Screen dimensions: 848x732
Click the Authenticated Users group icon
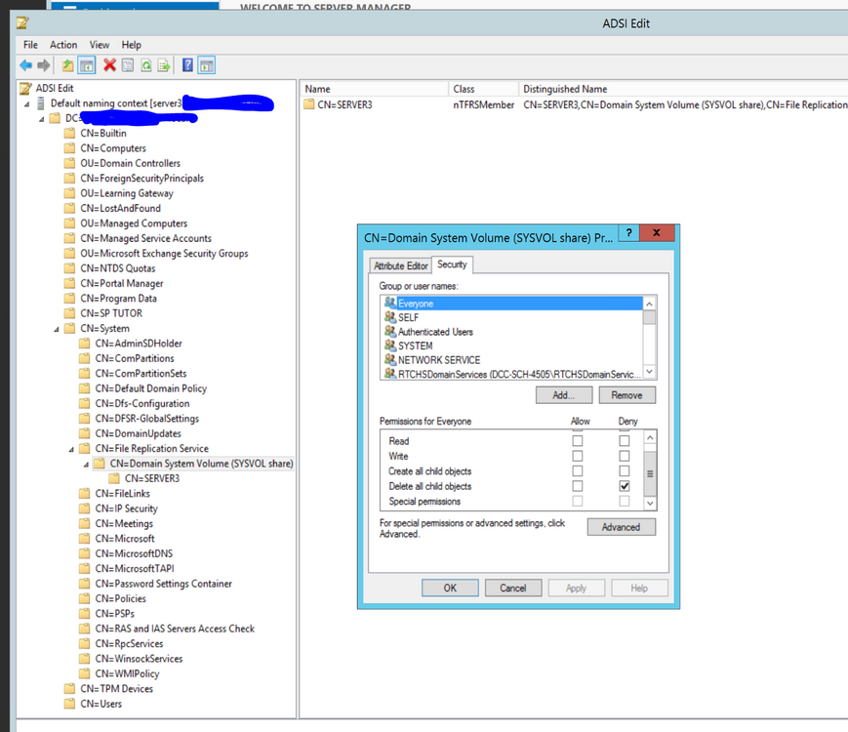[390, 331]
